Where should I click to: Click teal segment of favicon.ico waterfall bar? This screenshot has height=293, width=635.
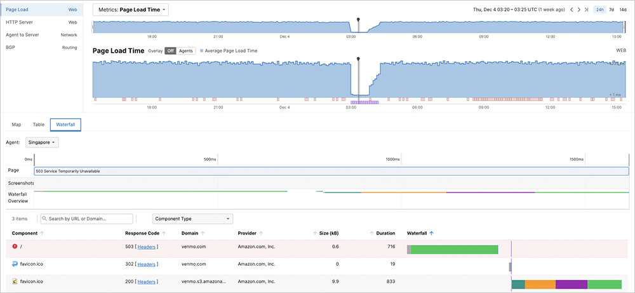pos(518,284)
